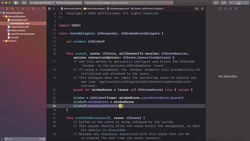Open Assets.xcassets catalog
The image size is (250, 141).
[18, 31]
